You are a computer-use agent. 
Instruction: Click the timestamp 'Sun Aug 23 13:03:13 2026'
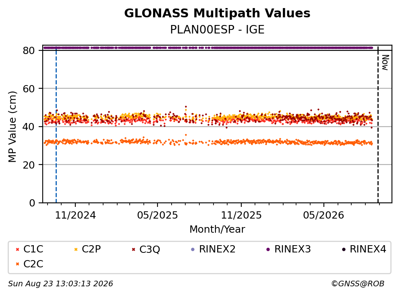[x=60, y=284]
